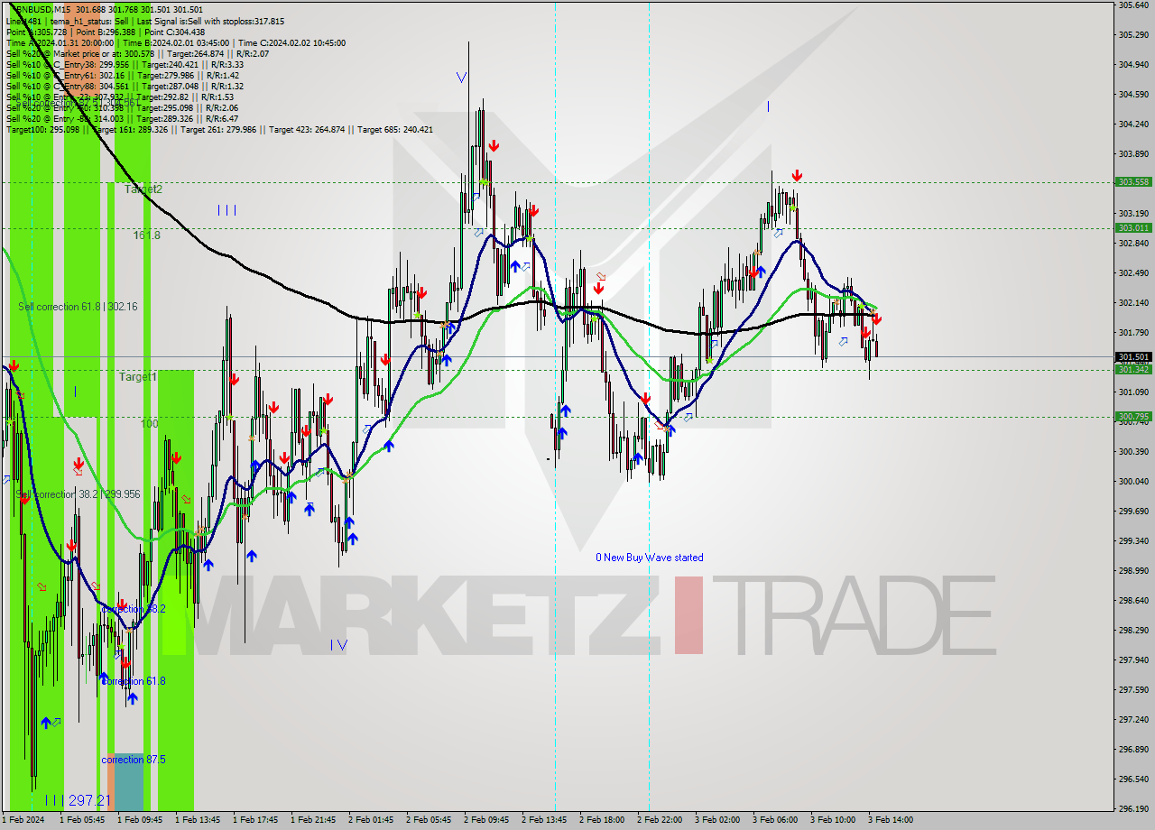Click the 304.240 price axis label
This screenshot has width=1155, height=830.
[x=1132, y=124]
